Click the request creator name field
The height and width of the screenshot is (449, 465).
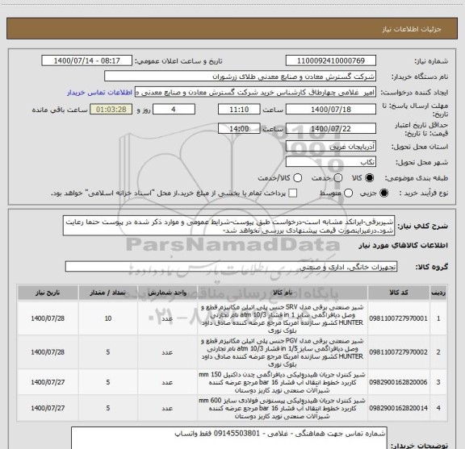(255, 93)
